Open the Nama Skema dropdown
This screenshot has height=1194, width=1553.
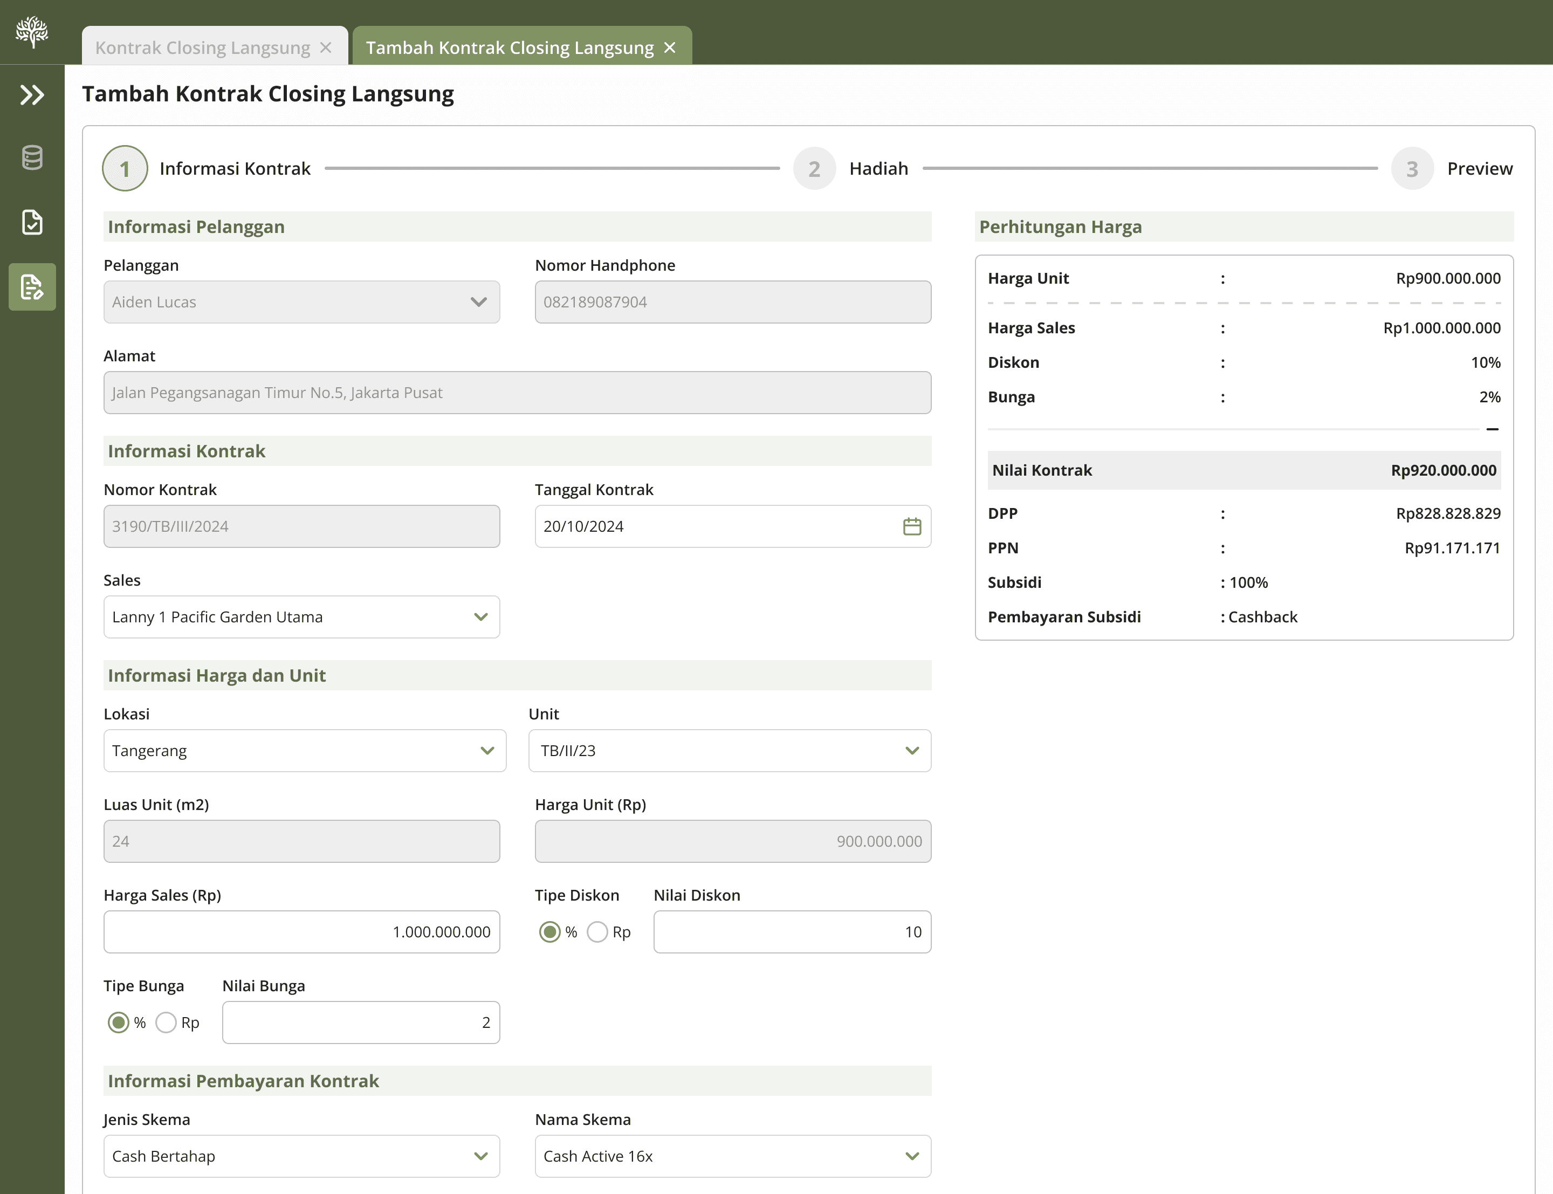coord(733,1156)
